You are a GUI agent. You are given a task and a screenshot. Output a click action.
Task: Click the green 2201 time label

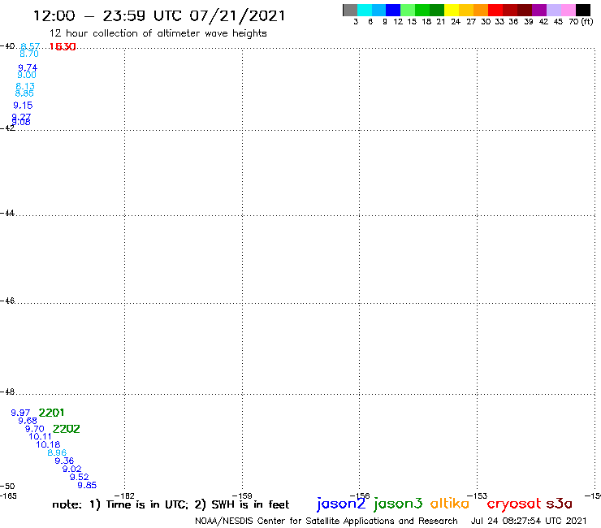coord(51,413)
